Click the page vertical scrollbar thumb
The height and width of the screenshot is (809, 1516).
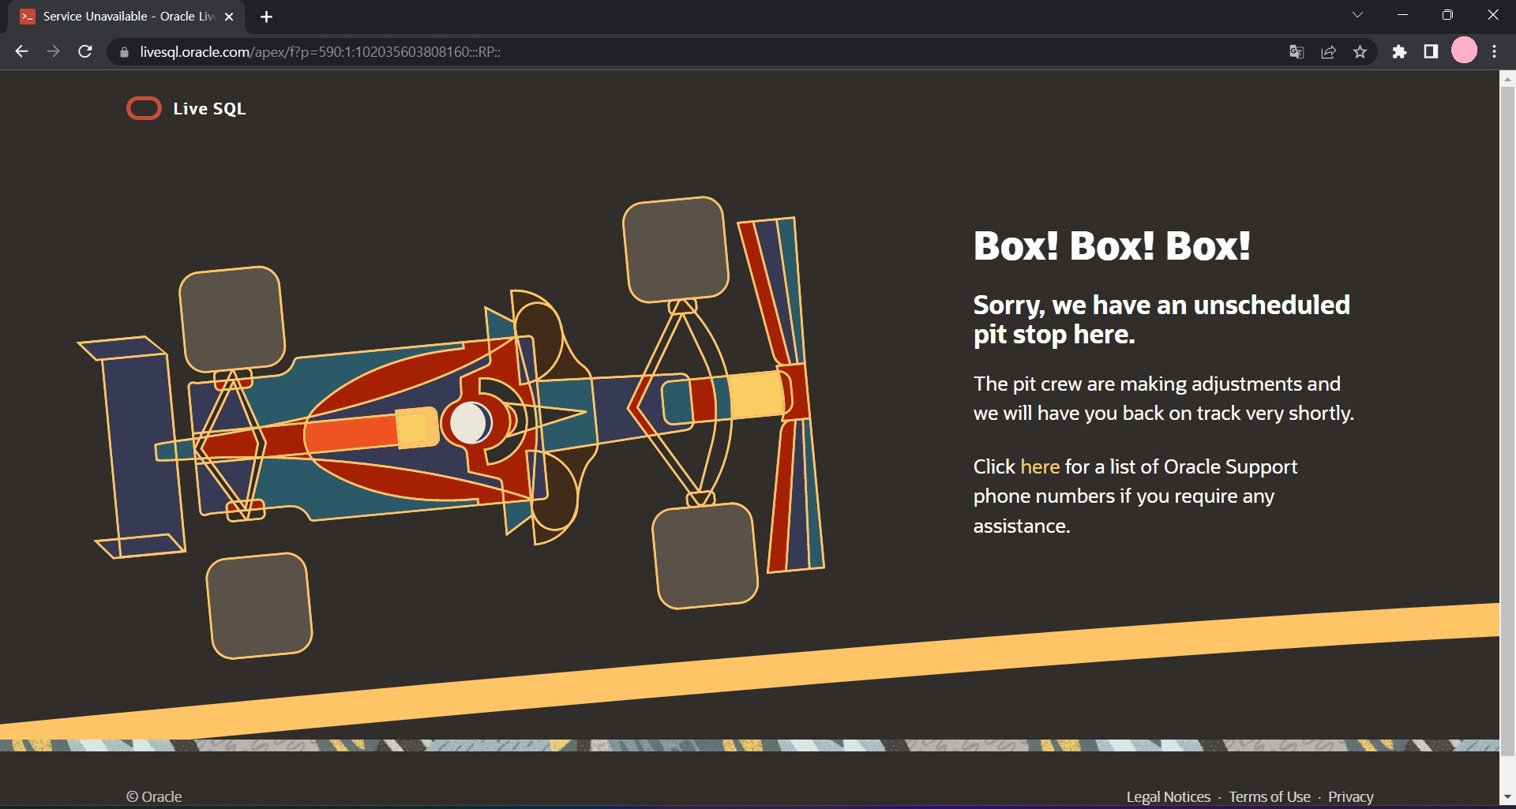[1507, 421]
